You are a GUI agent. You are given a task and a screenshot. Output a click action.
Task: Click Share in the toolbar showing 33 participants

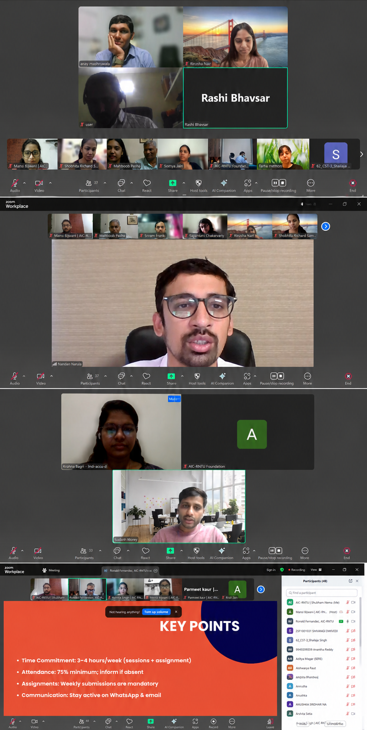point(171,553)
